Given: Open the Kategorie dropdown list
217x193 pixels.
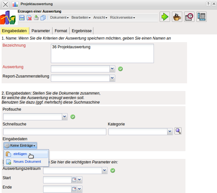Looking at the screenshot, I should [x=170, y=131].
